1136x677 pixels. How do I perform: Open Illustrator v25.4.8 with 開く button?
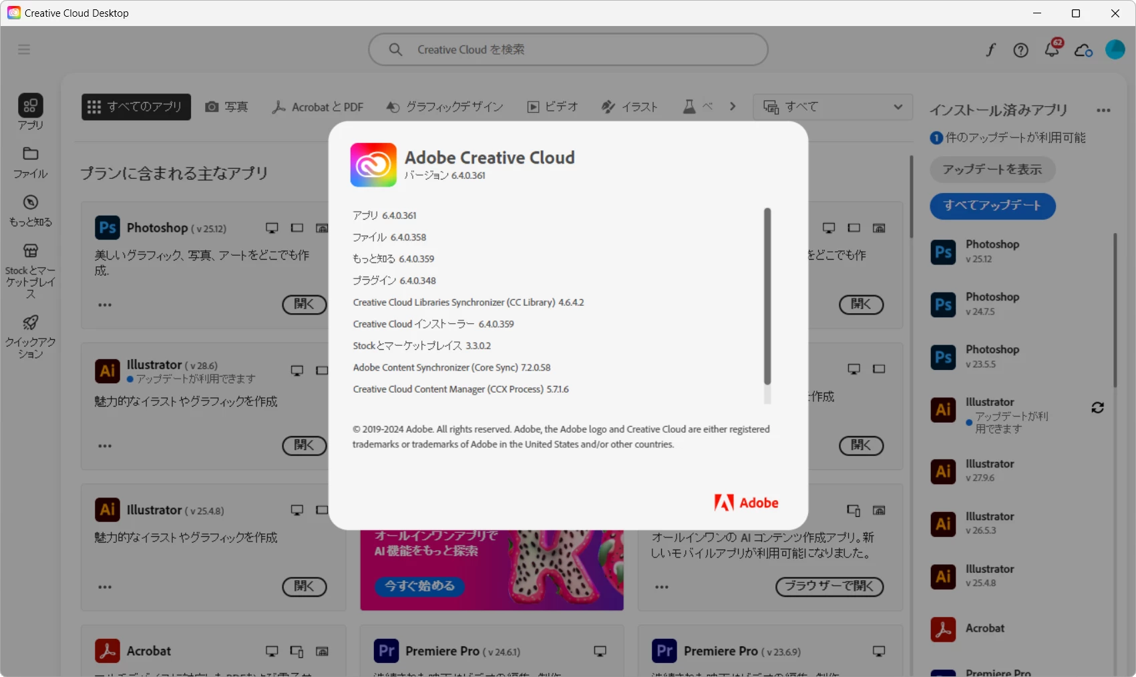coord(305,587)
